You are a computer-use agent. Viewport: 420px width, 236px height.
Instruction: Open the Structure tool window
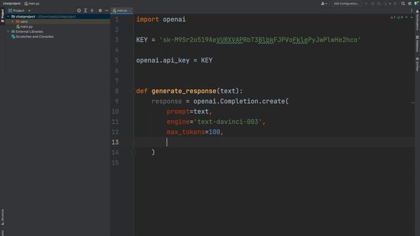pyautogui.click(x=3, y=217)
